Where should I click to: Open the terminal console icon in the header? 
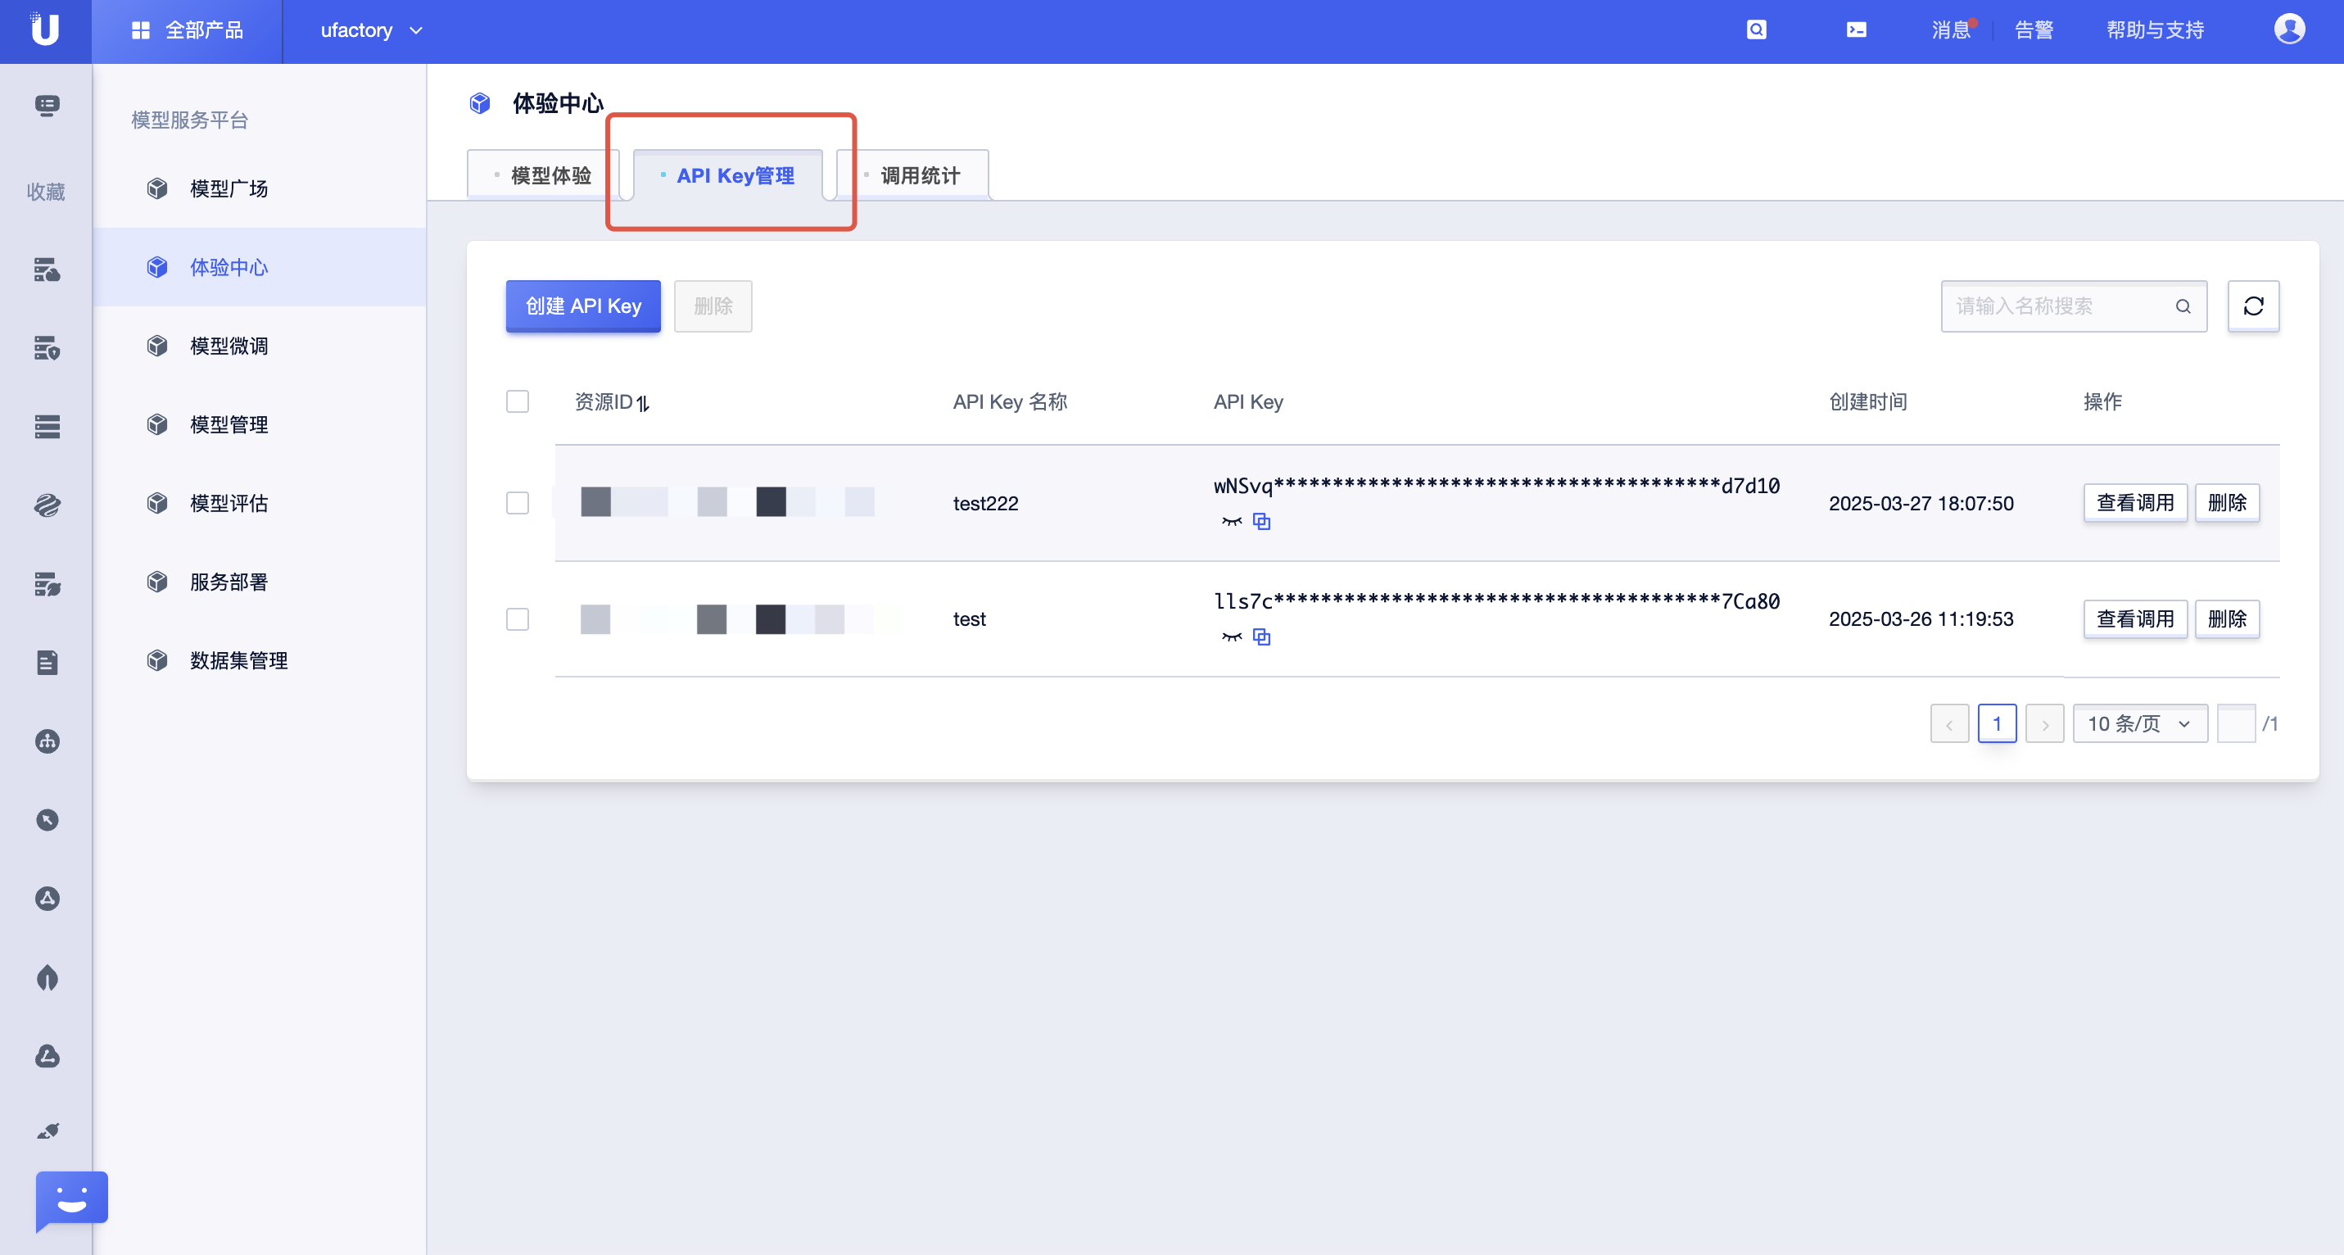click(1856, 30)
